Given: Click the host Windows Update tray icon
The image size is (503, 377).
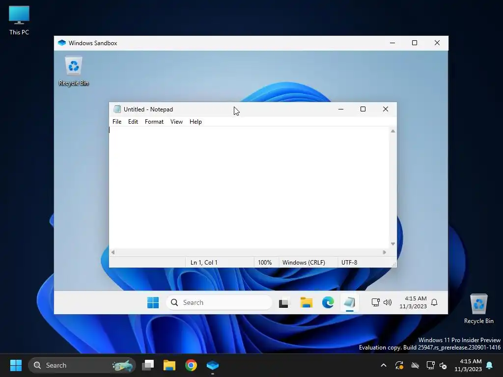Looking at the screenshot, I should 399,365.
